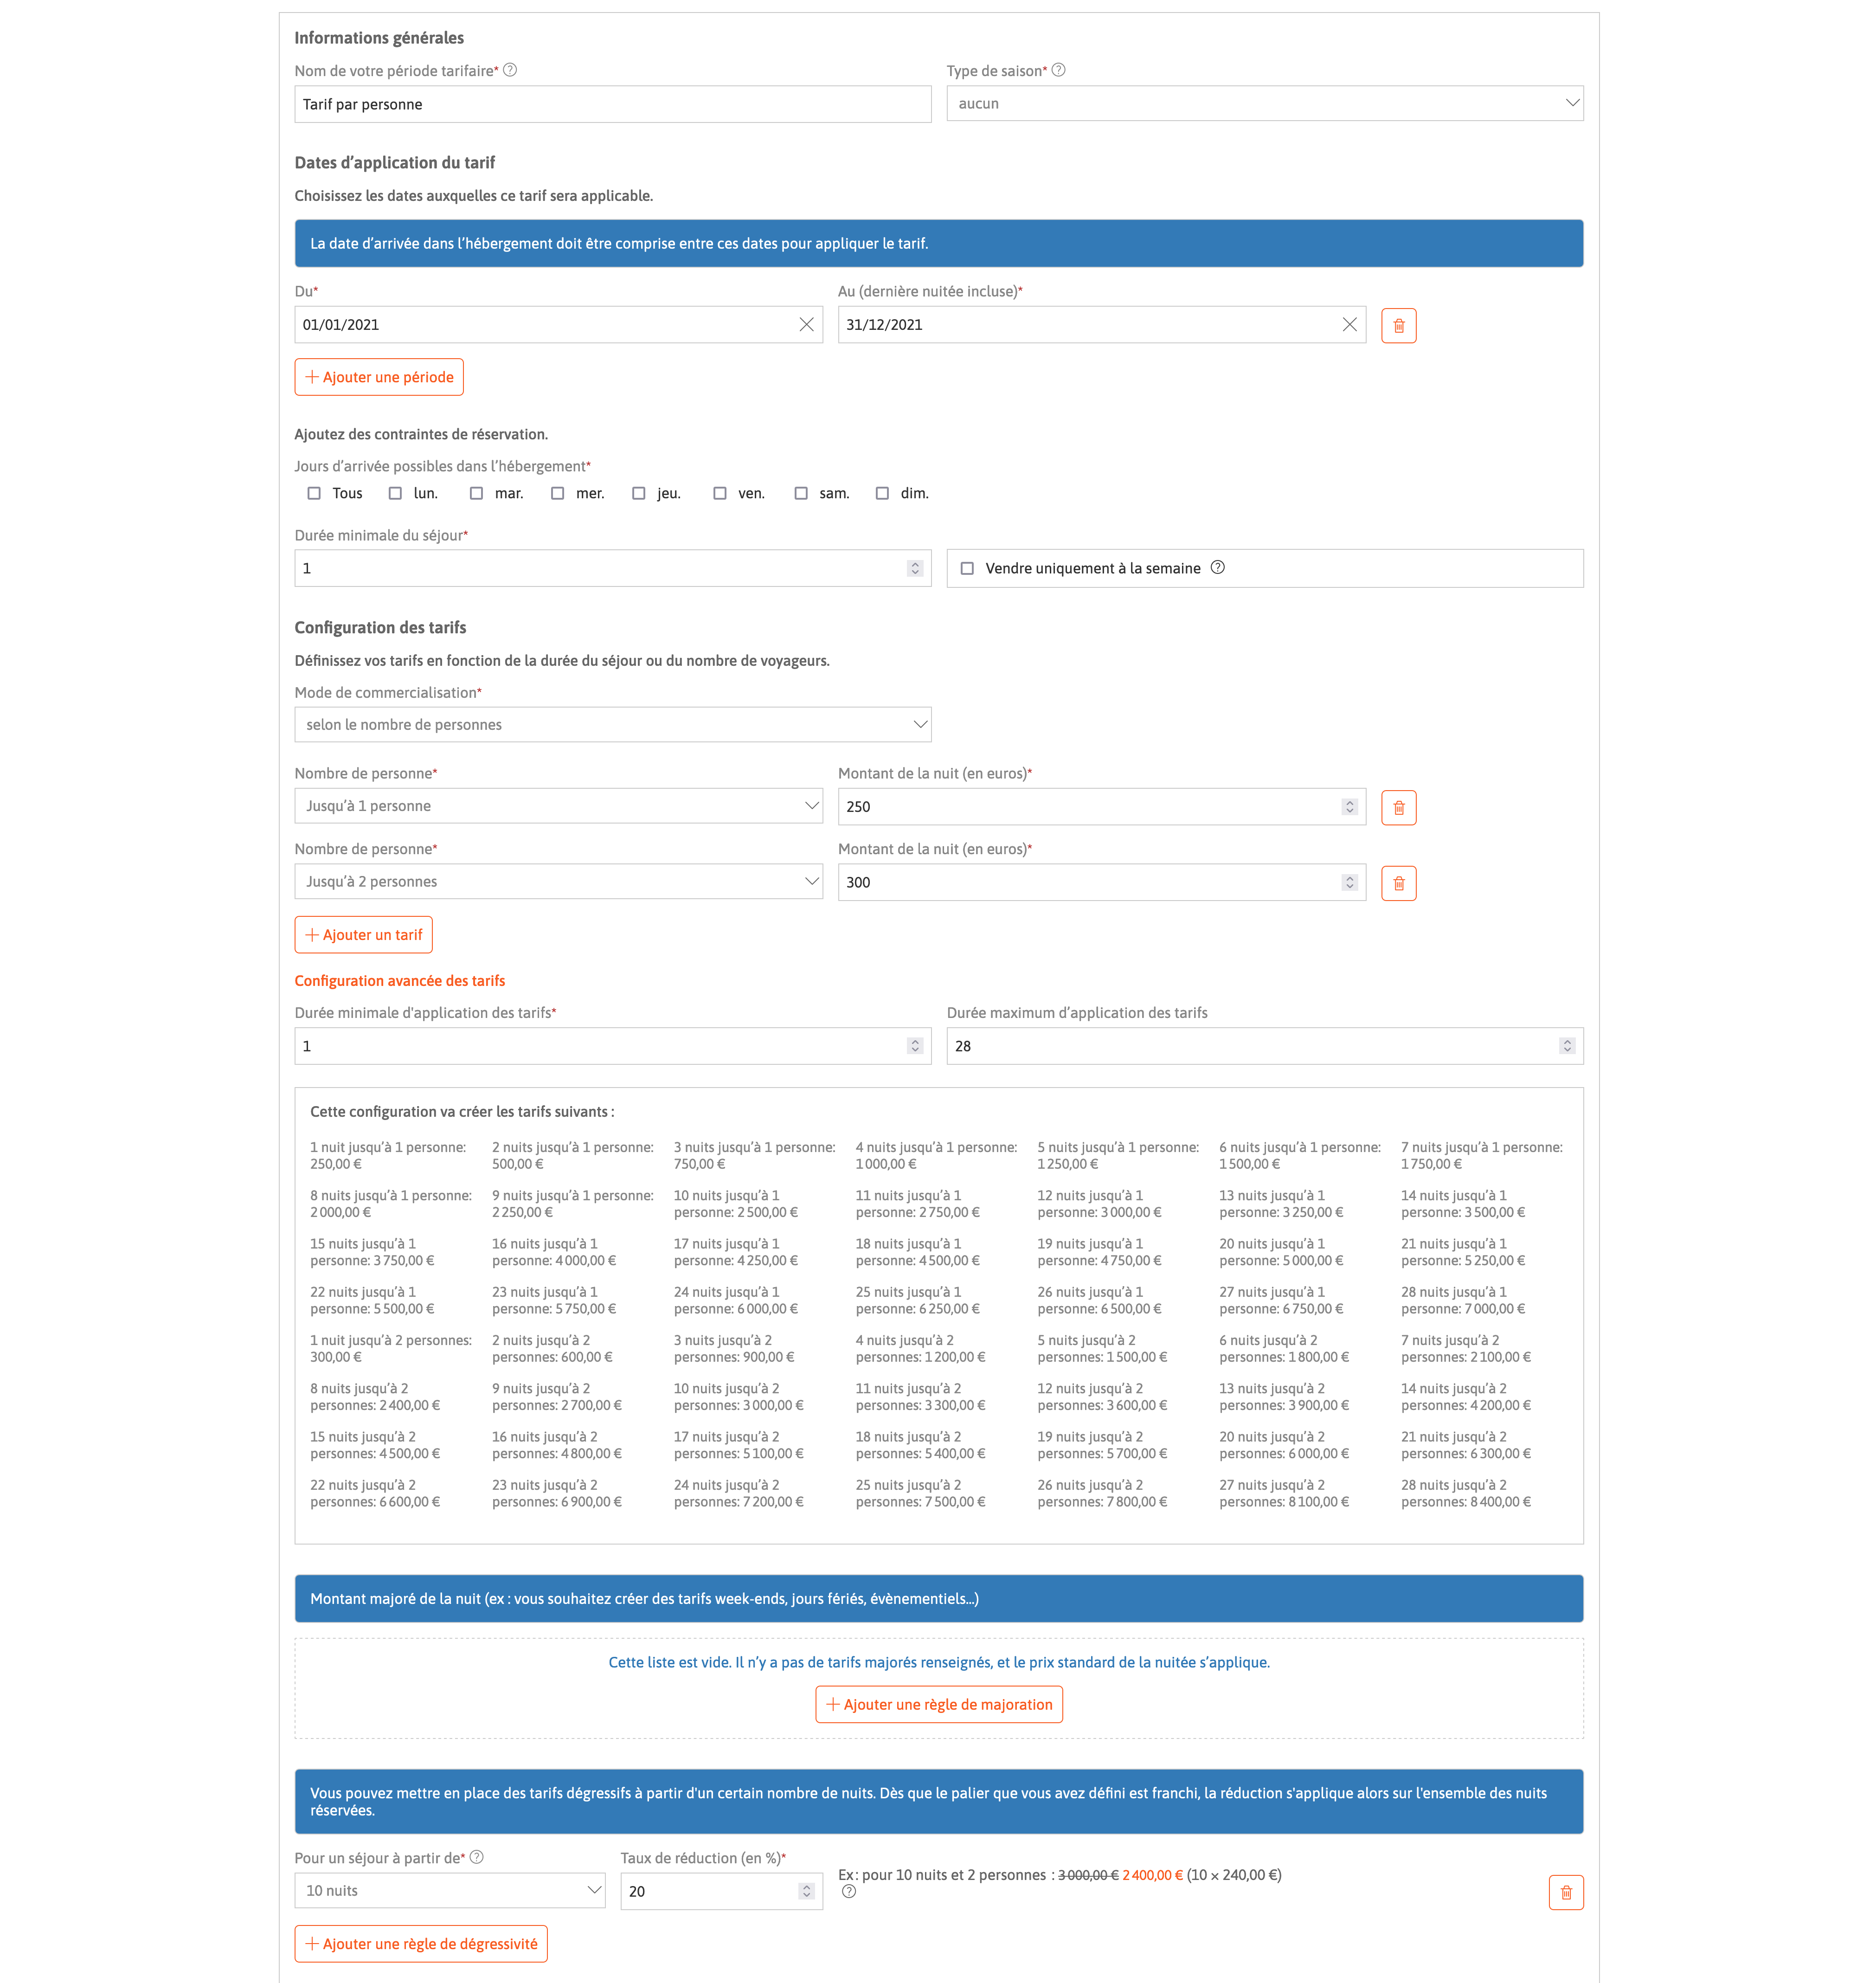Toggle Configuration avancée des tarifs link
This screenshot has height=1983, width=1876.
click(400, 981)
